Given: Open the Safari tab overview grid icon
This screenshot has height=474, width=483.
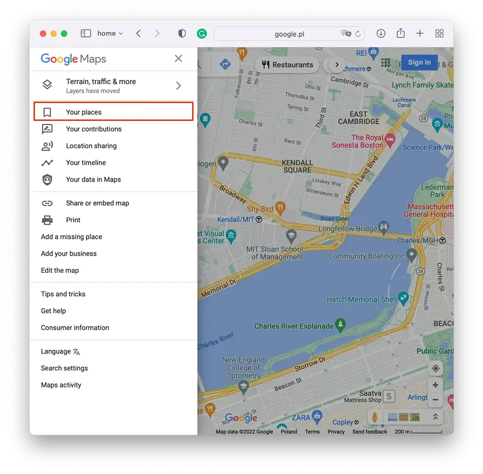Looking at the screenshot, I should (439, 34).
